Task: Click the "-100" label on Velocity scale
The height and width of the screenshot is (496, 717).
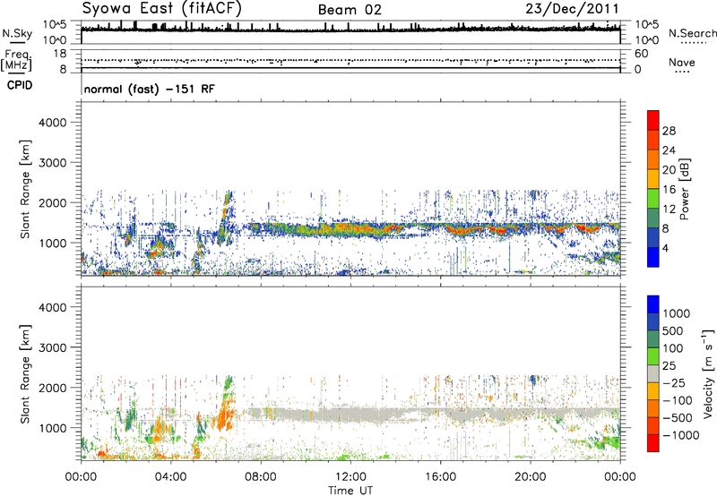Action: [678, 400]
